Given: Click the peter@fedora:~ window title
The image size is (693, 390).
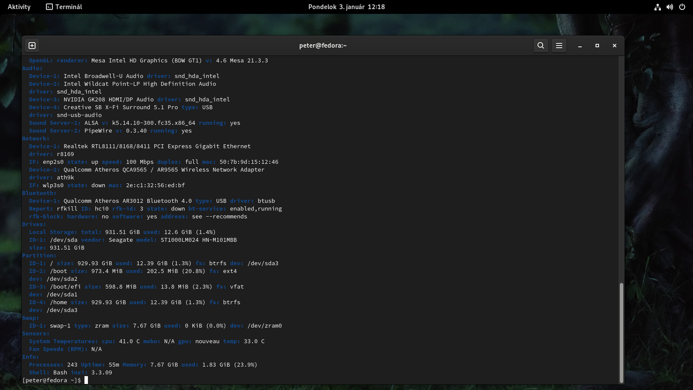Looking at the screenshot, I should point(323,45).
